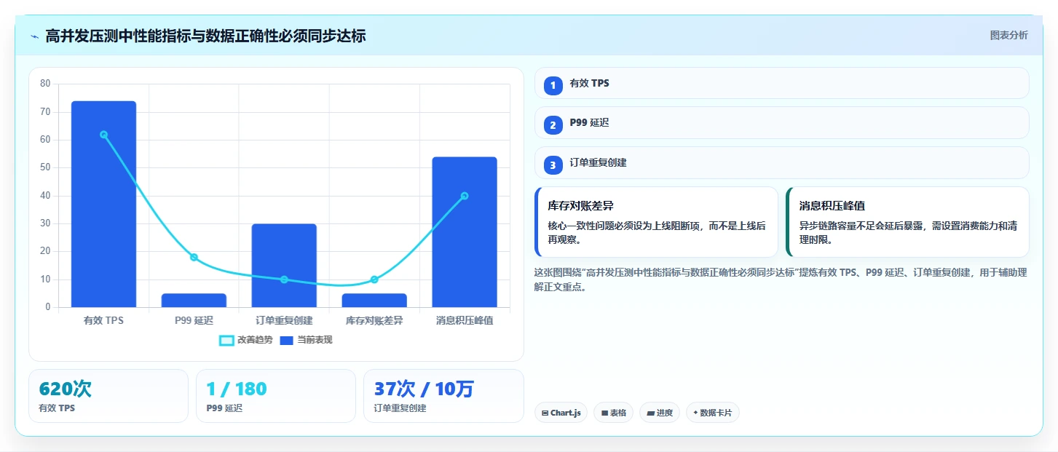Click the x-axis label 有效 TPS
The image size is (1058, 452).
click(x=103, y=320)
